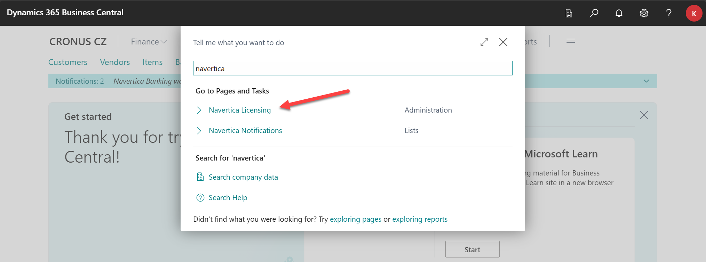
Task: Follow the exploring reports link
Action: [420, 219]
